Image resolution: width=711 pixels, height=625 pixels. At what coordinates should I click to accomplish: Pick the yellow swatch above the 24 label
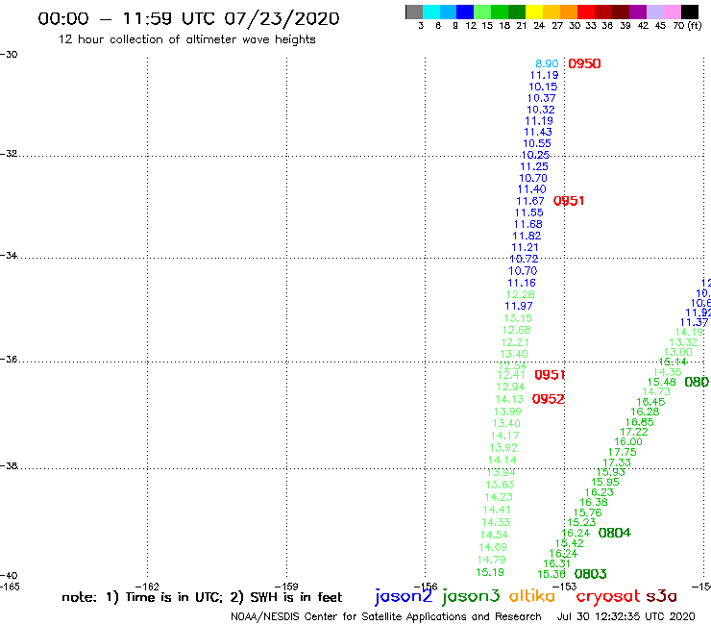click(x=534, y=12)
